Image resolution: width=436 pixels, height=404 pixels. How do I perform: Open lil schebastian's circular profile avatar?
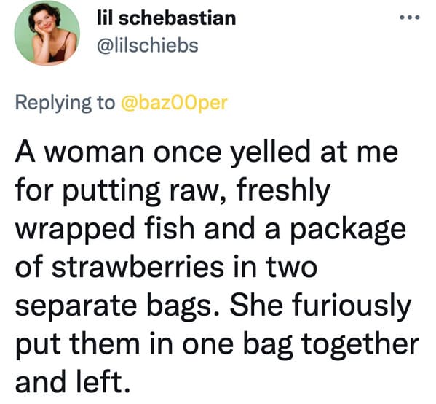point(47,33)
